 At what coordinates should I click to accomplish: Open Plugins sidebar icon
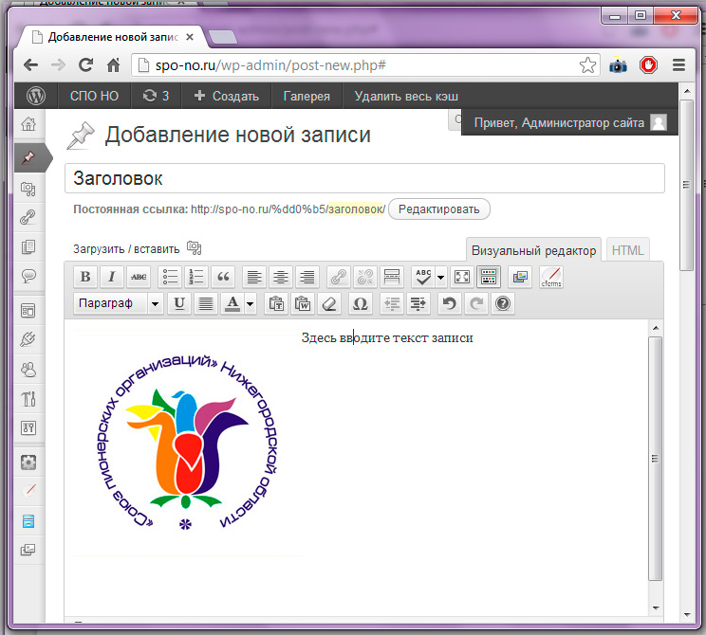pos(28,339)
